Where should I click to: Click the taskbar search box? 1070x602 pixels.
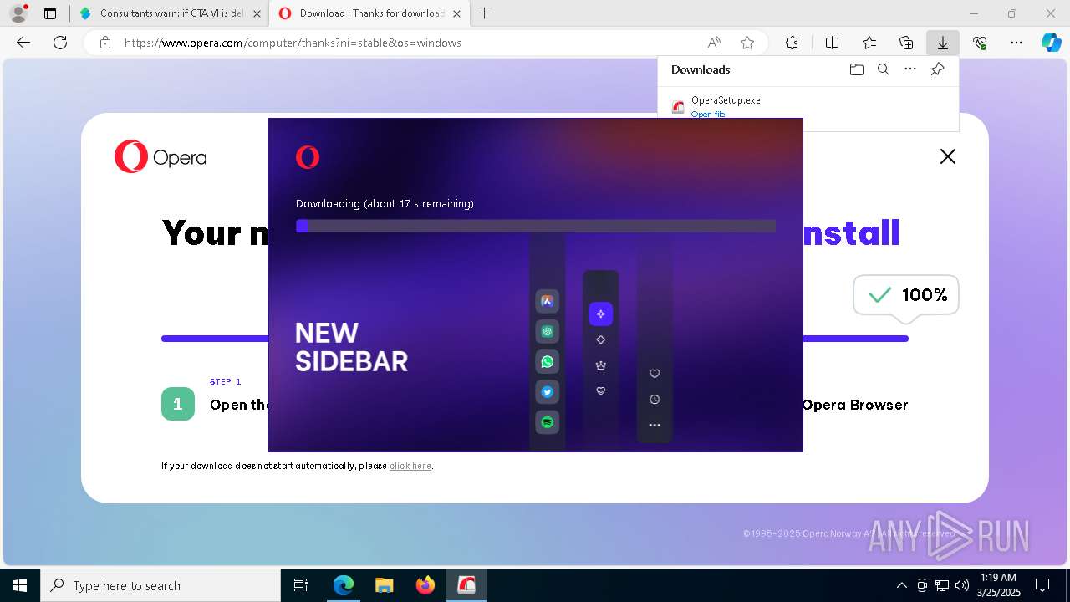(x=160, y=585)
